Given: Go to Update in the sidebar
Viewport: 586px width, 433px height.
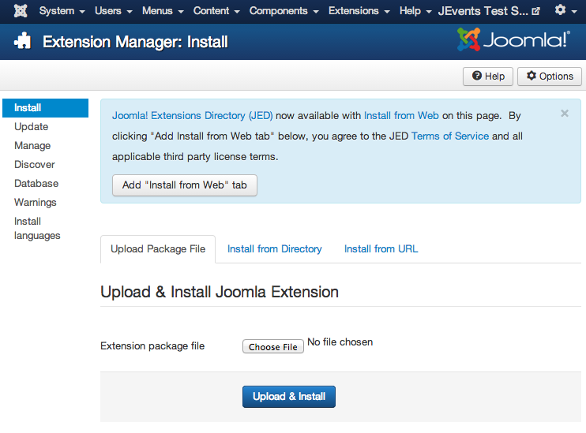Looking at the screenshot, I should [x=32, y=127].
